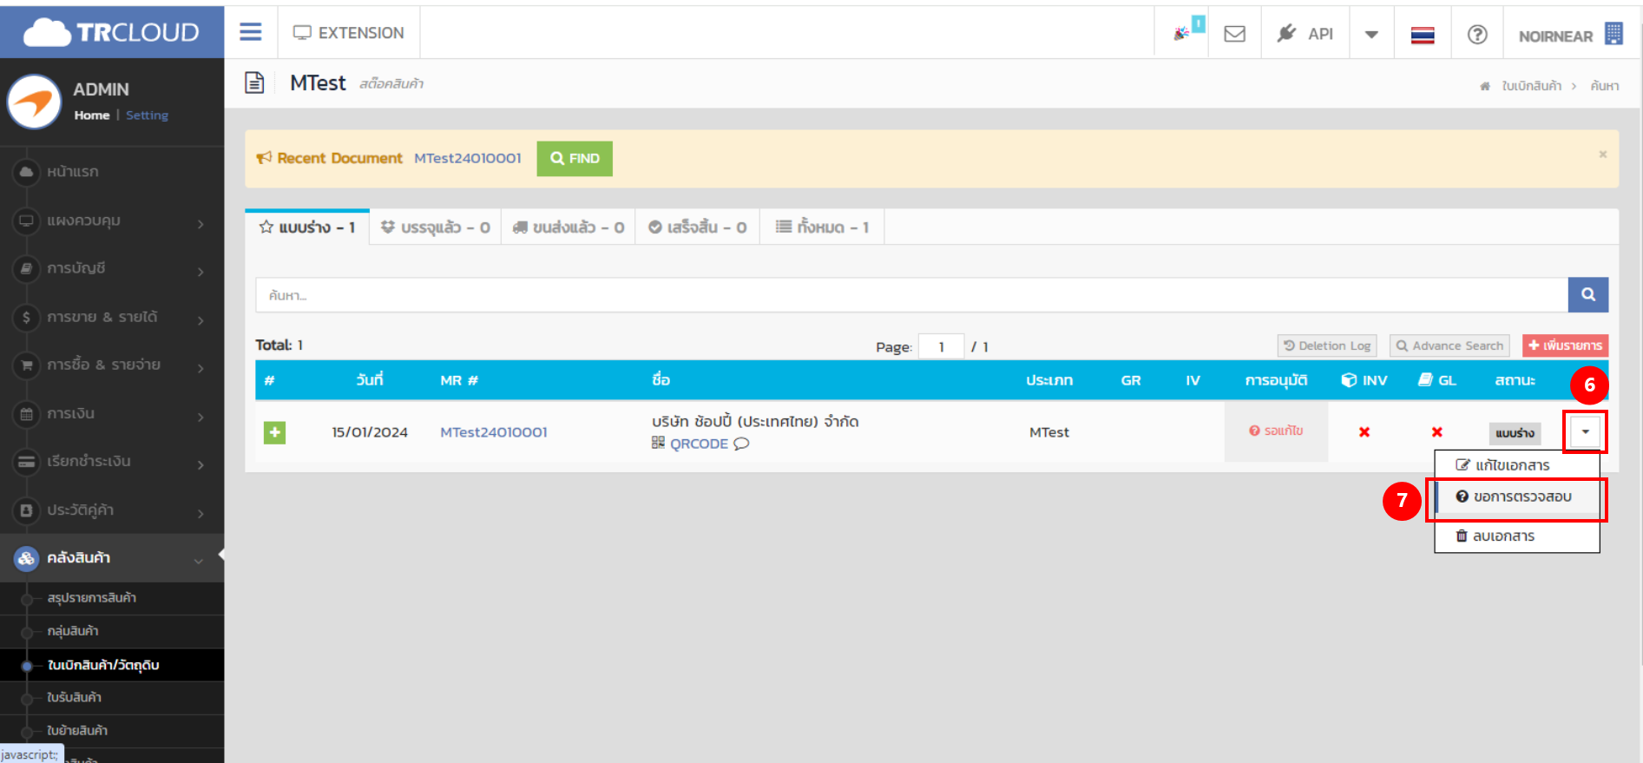Click the party notification icon
Viewport: 1643px width, 763px height.
[1182, 33]
